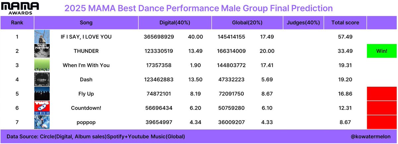Click song title poppop
The width and height of the screenshot is (398, 144).
pyautogui.click(x=86, y=122)
